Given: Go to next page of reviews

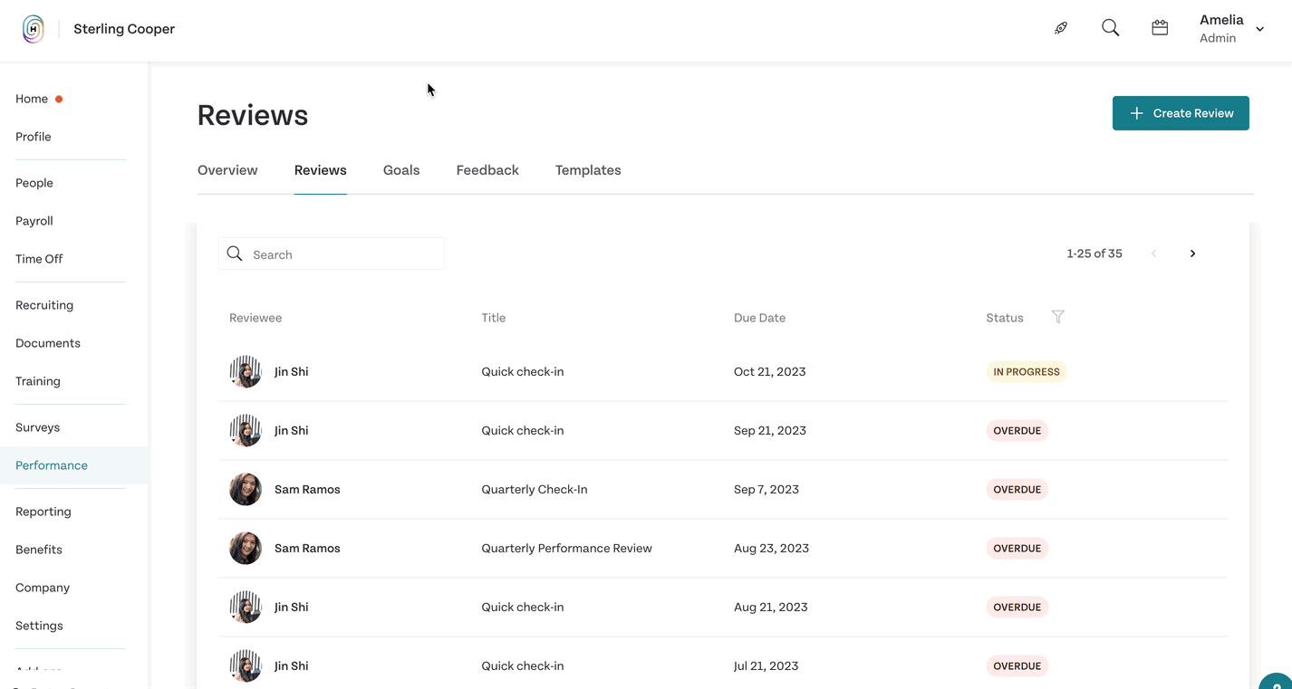Looking at the screenshot, I should click(1192, 254).
